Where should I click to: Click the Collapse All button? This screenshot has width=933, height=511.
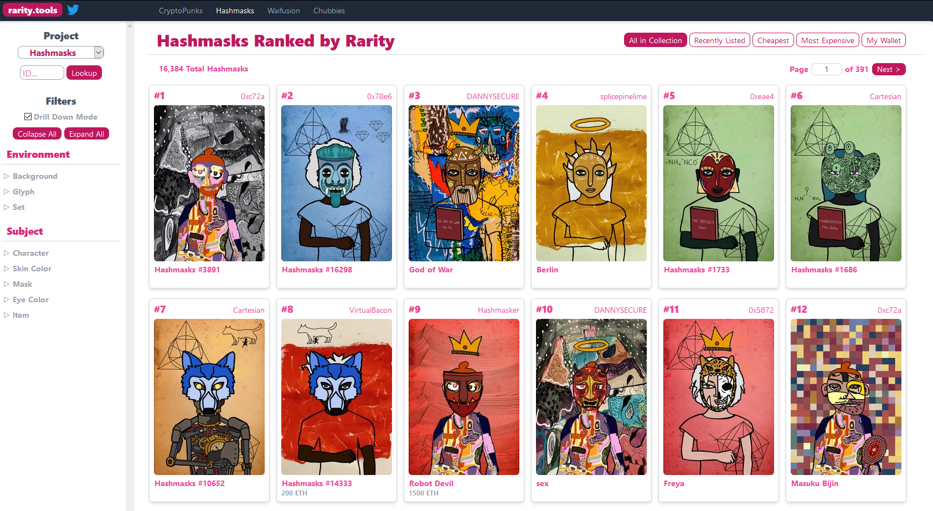[37, 134]
